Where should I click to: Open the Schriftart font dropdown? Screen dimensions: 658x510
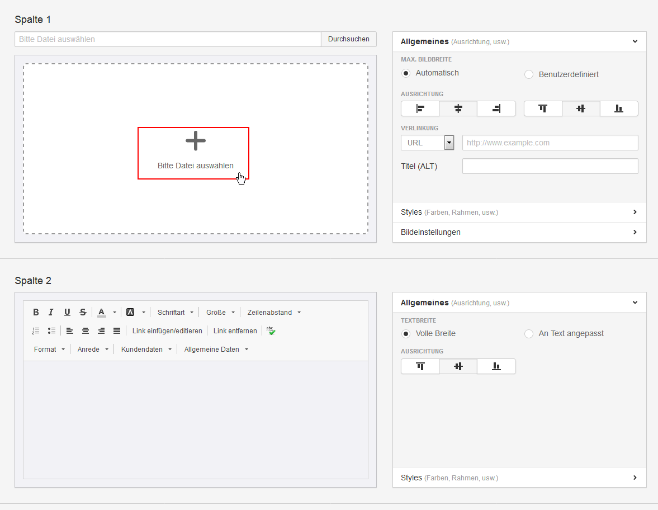pyautogui.click(x=176, y=312)
